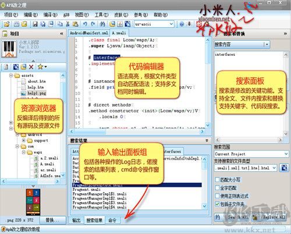This screenshot has height=234, width=291.
Task: Click the Paste clipboard icon
Action: [x=75, y=24]
